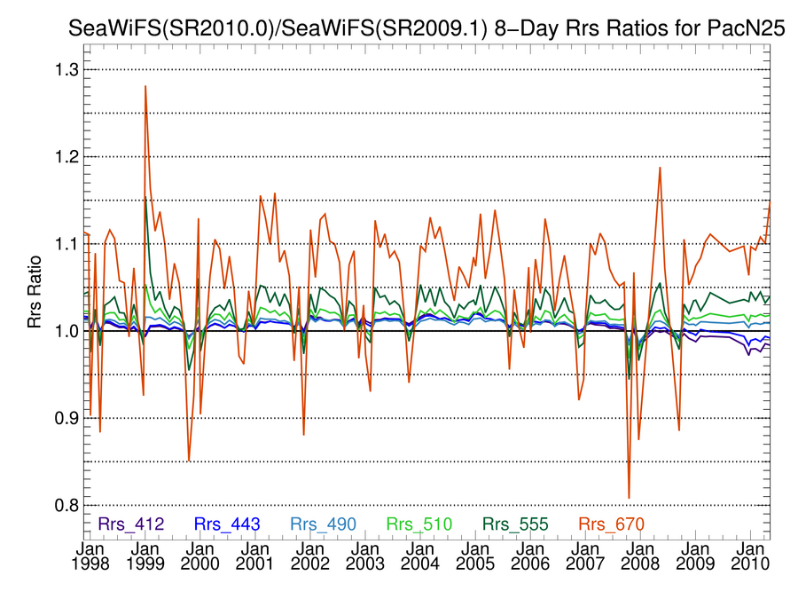798x599 pixels.
Task: Click the Rrs_443 legend label
Action: point(227,524)
